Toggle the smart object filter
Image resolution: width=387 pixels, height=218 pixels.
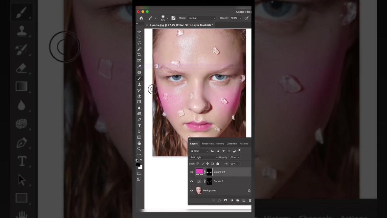pyautogui.click(x=234, y=151)
